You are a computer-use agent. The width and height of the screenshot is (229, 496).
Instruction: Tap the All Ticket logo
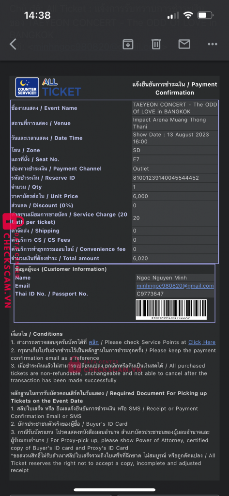point(61,87)
